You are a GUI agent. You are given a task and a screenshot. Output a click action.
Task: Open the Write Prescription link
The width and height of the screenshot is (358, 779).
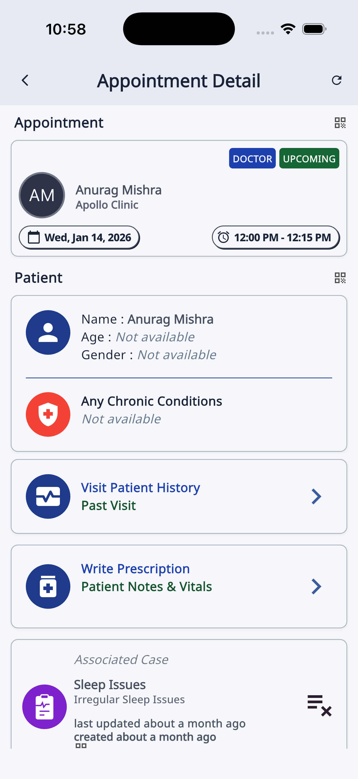coord(135,569)
